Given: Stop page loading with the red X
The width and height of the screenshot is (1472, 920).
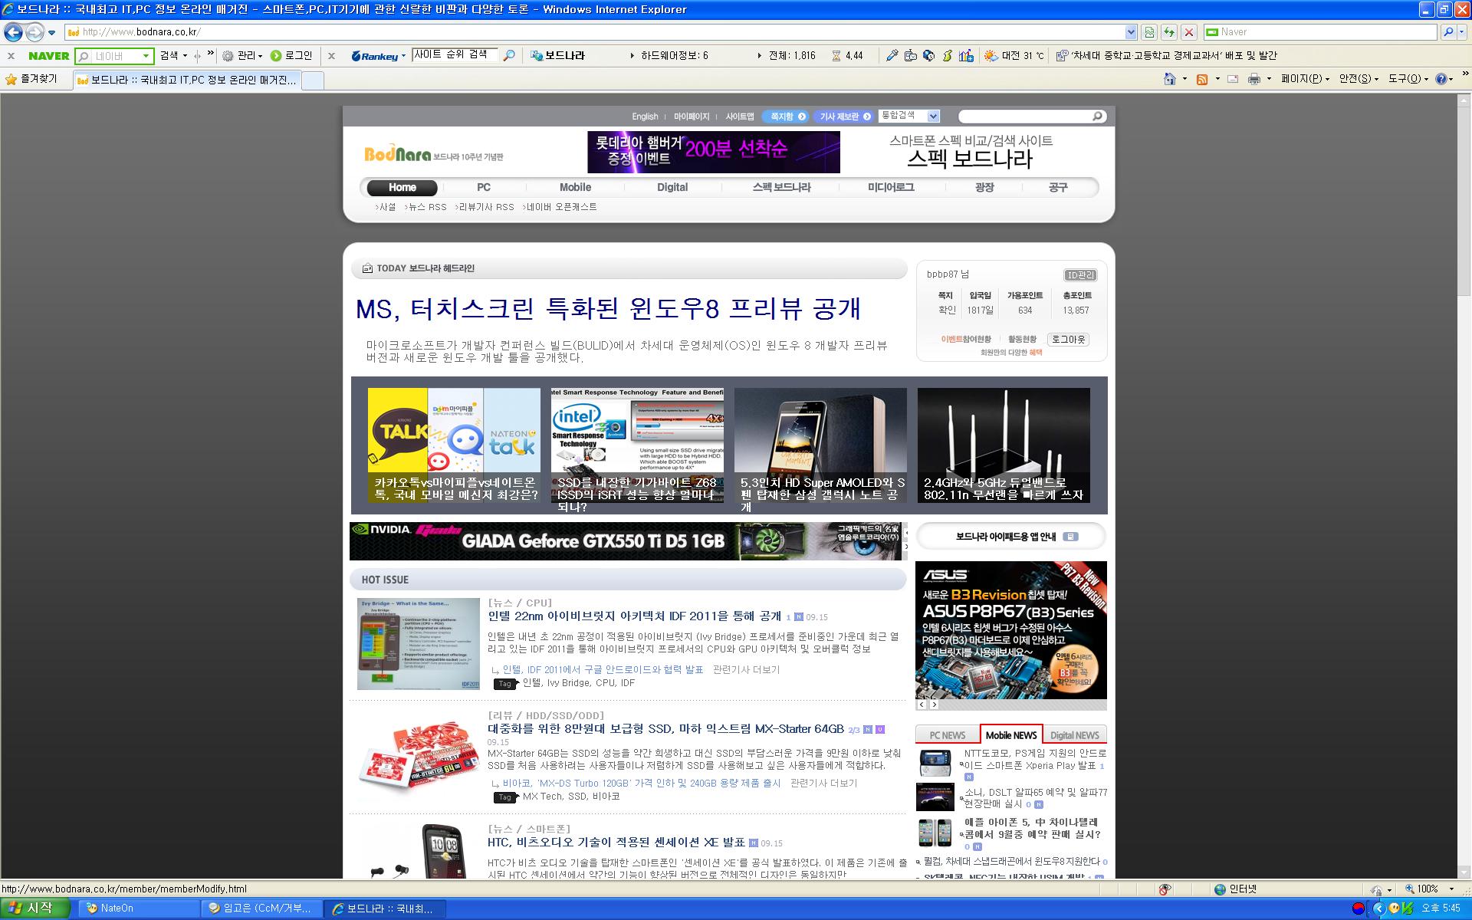Looking at the screenshot, I should 1188,32.
